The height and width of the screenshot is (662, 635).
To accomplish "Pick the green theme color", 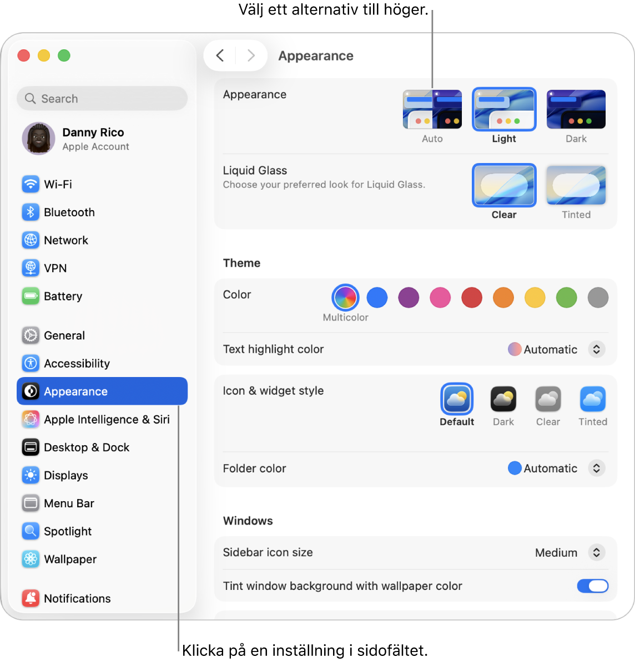I will pyautogui.click(x=567, y=298).
